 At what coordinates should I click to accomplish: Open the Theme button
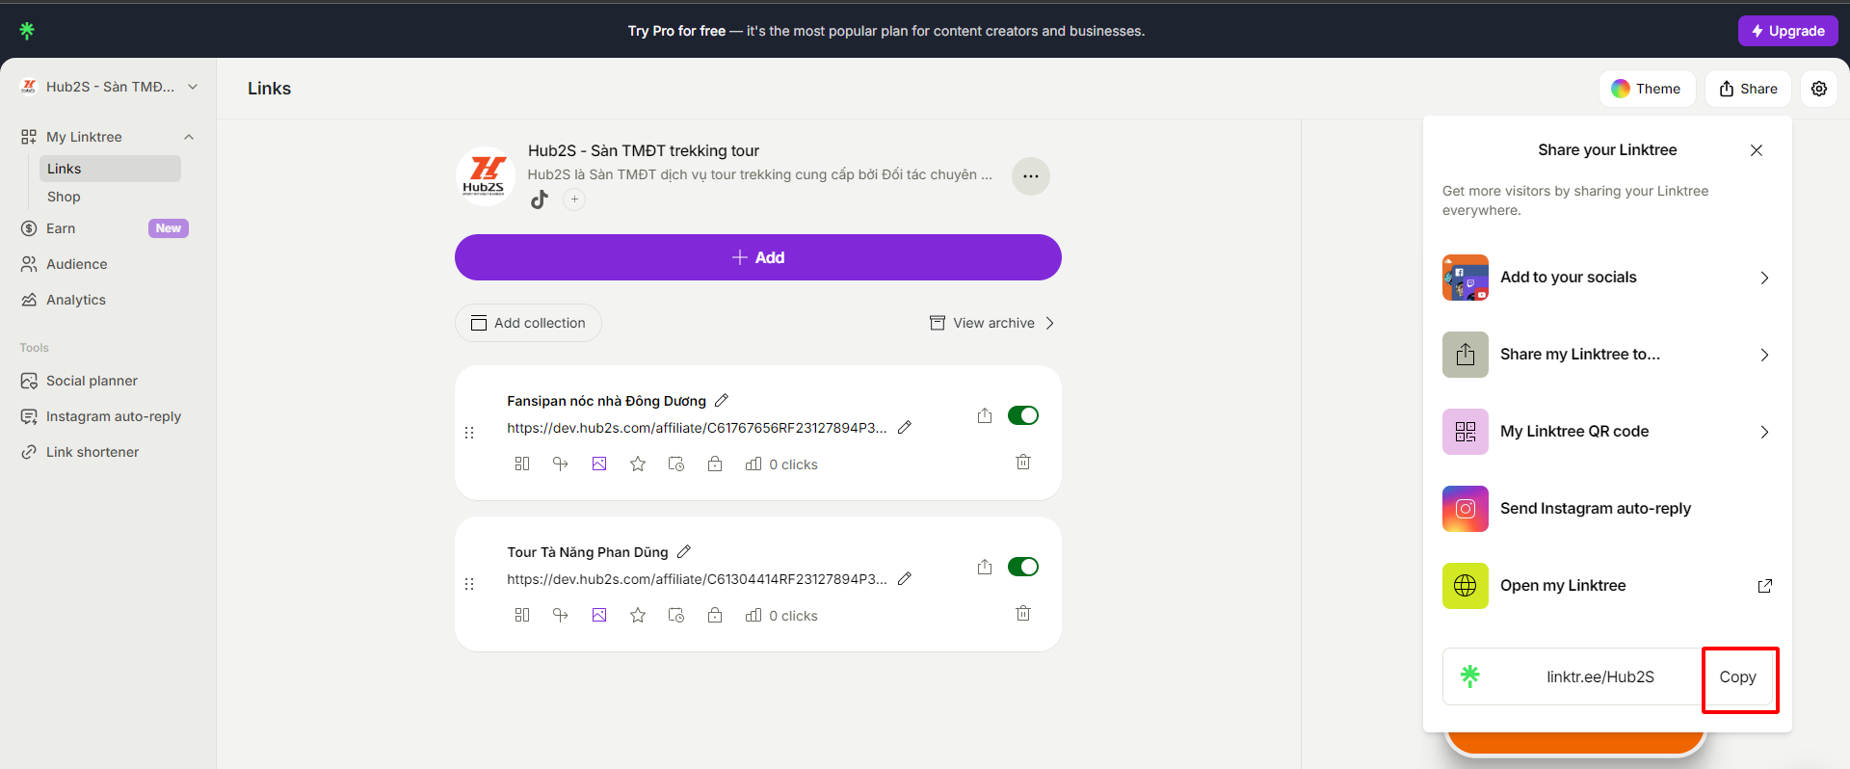[1648, 89]
